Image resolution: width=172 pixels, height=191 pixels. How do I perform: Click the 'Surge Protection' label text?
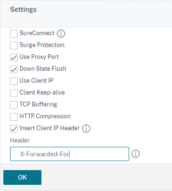click(x=42, y=45)
